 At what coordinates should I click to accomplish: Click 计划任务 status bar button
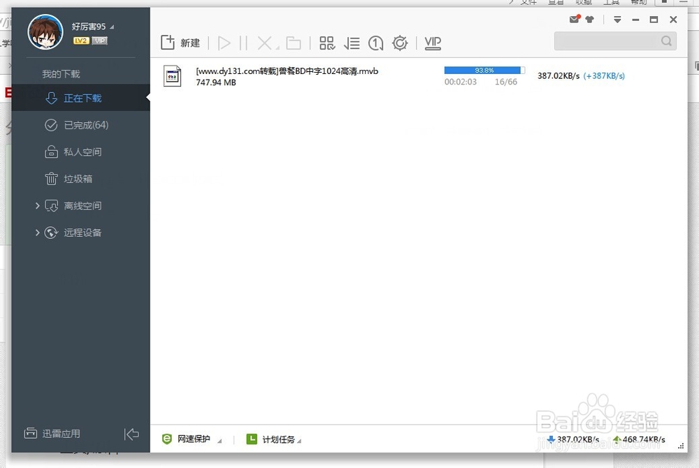click(279, 439)
